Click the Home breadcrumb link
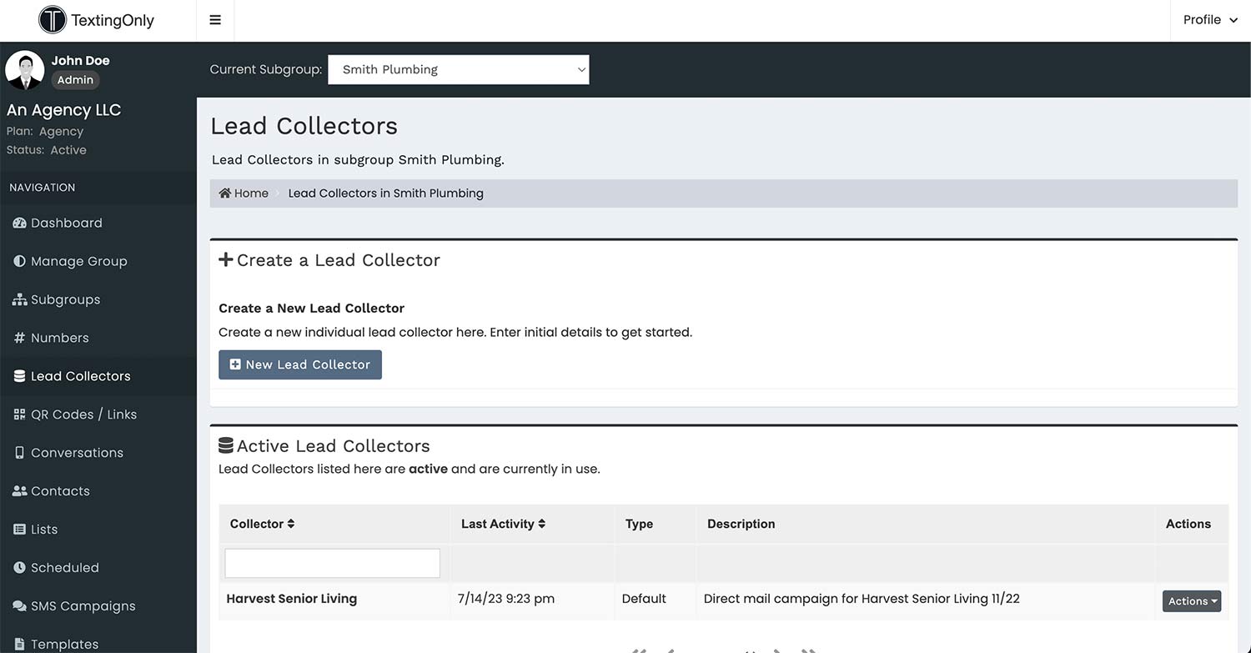The image size is (1251, 653). click(243, 193)
